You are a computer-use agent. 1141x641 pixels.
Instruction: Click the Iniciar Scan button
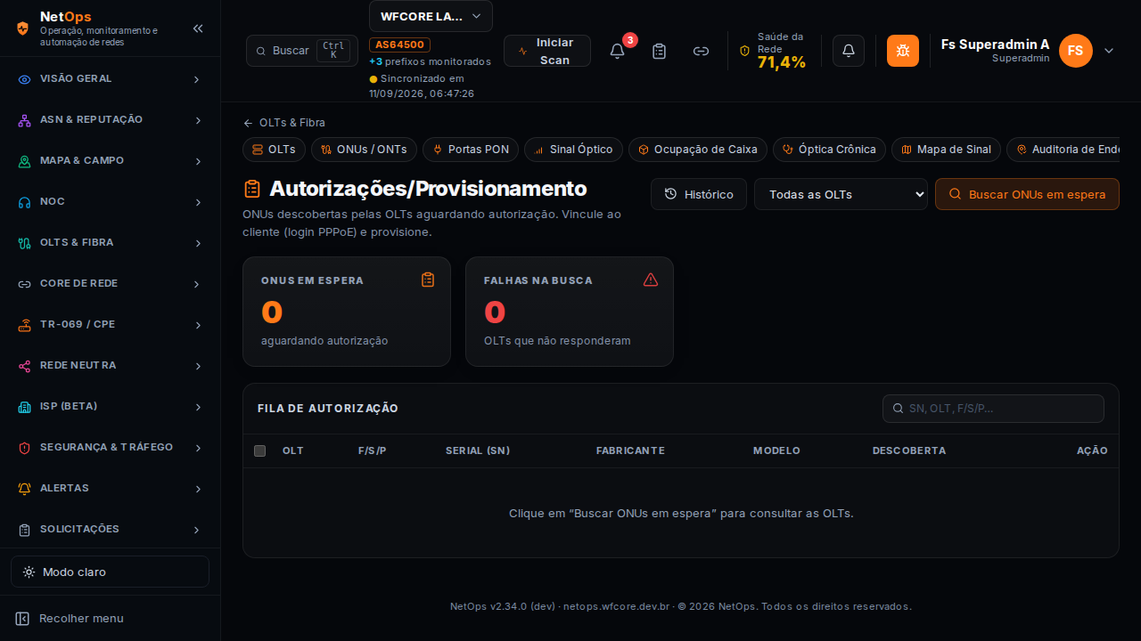pyautogui.click(x=547, y=51)
